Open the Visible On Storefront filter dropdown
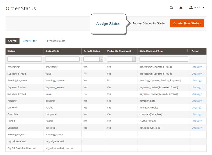The image size is (212, 155). tap(121, 59)
